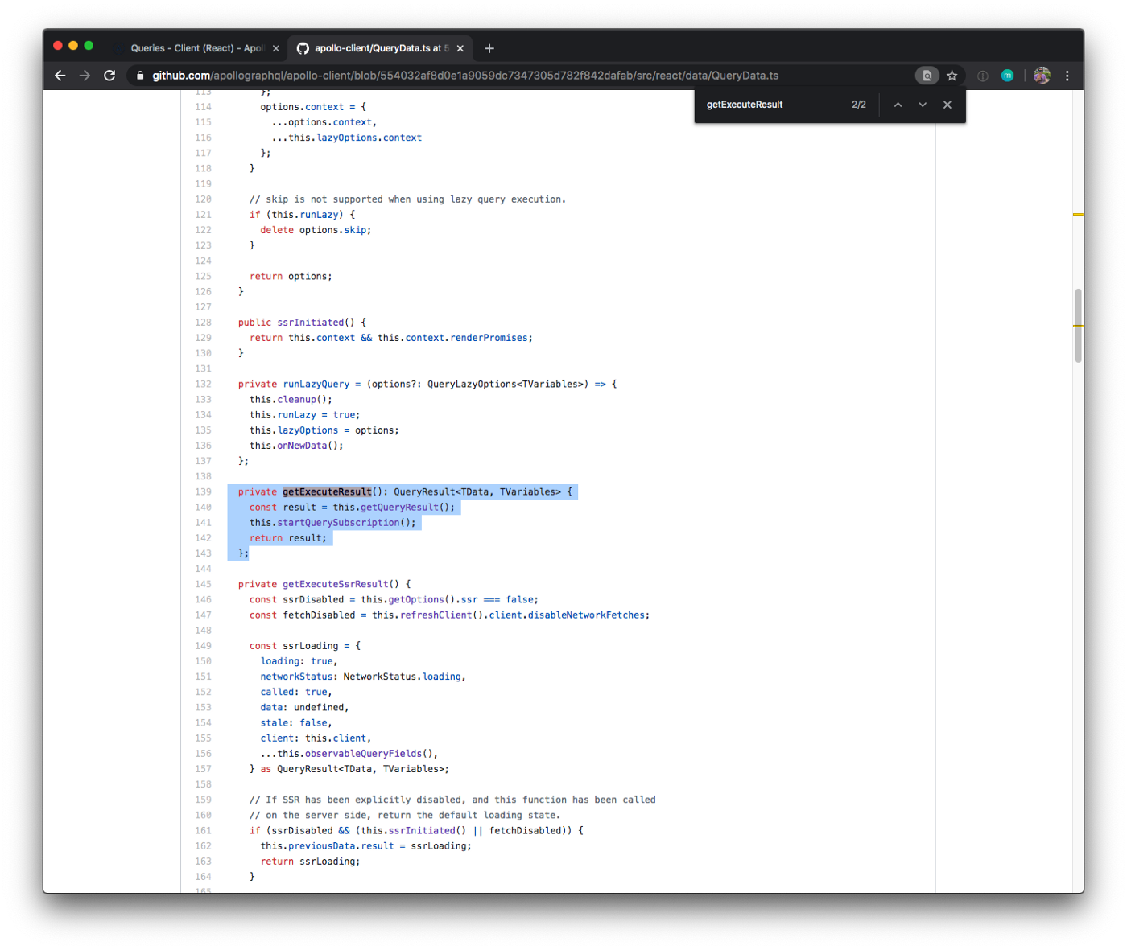1127x950 pixels.
Task: Click getQueryResult on line 140
Action: coord(399,508)
